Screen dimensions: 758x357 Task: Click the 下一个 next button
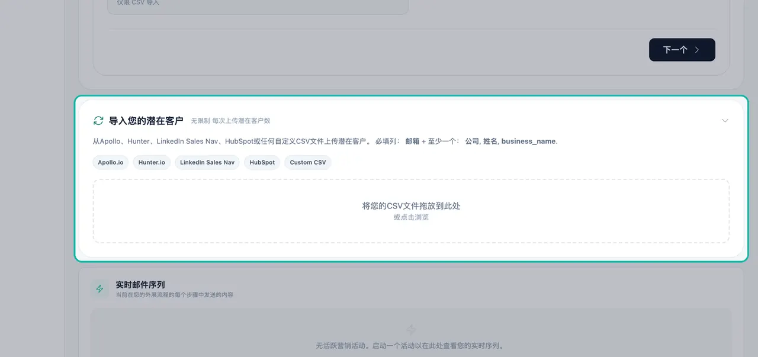pos(682,50)
